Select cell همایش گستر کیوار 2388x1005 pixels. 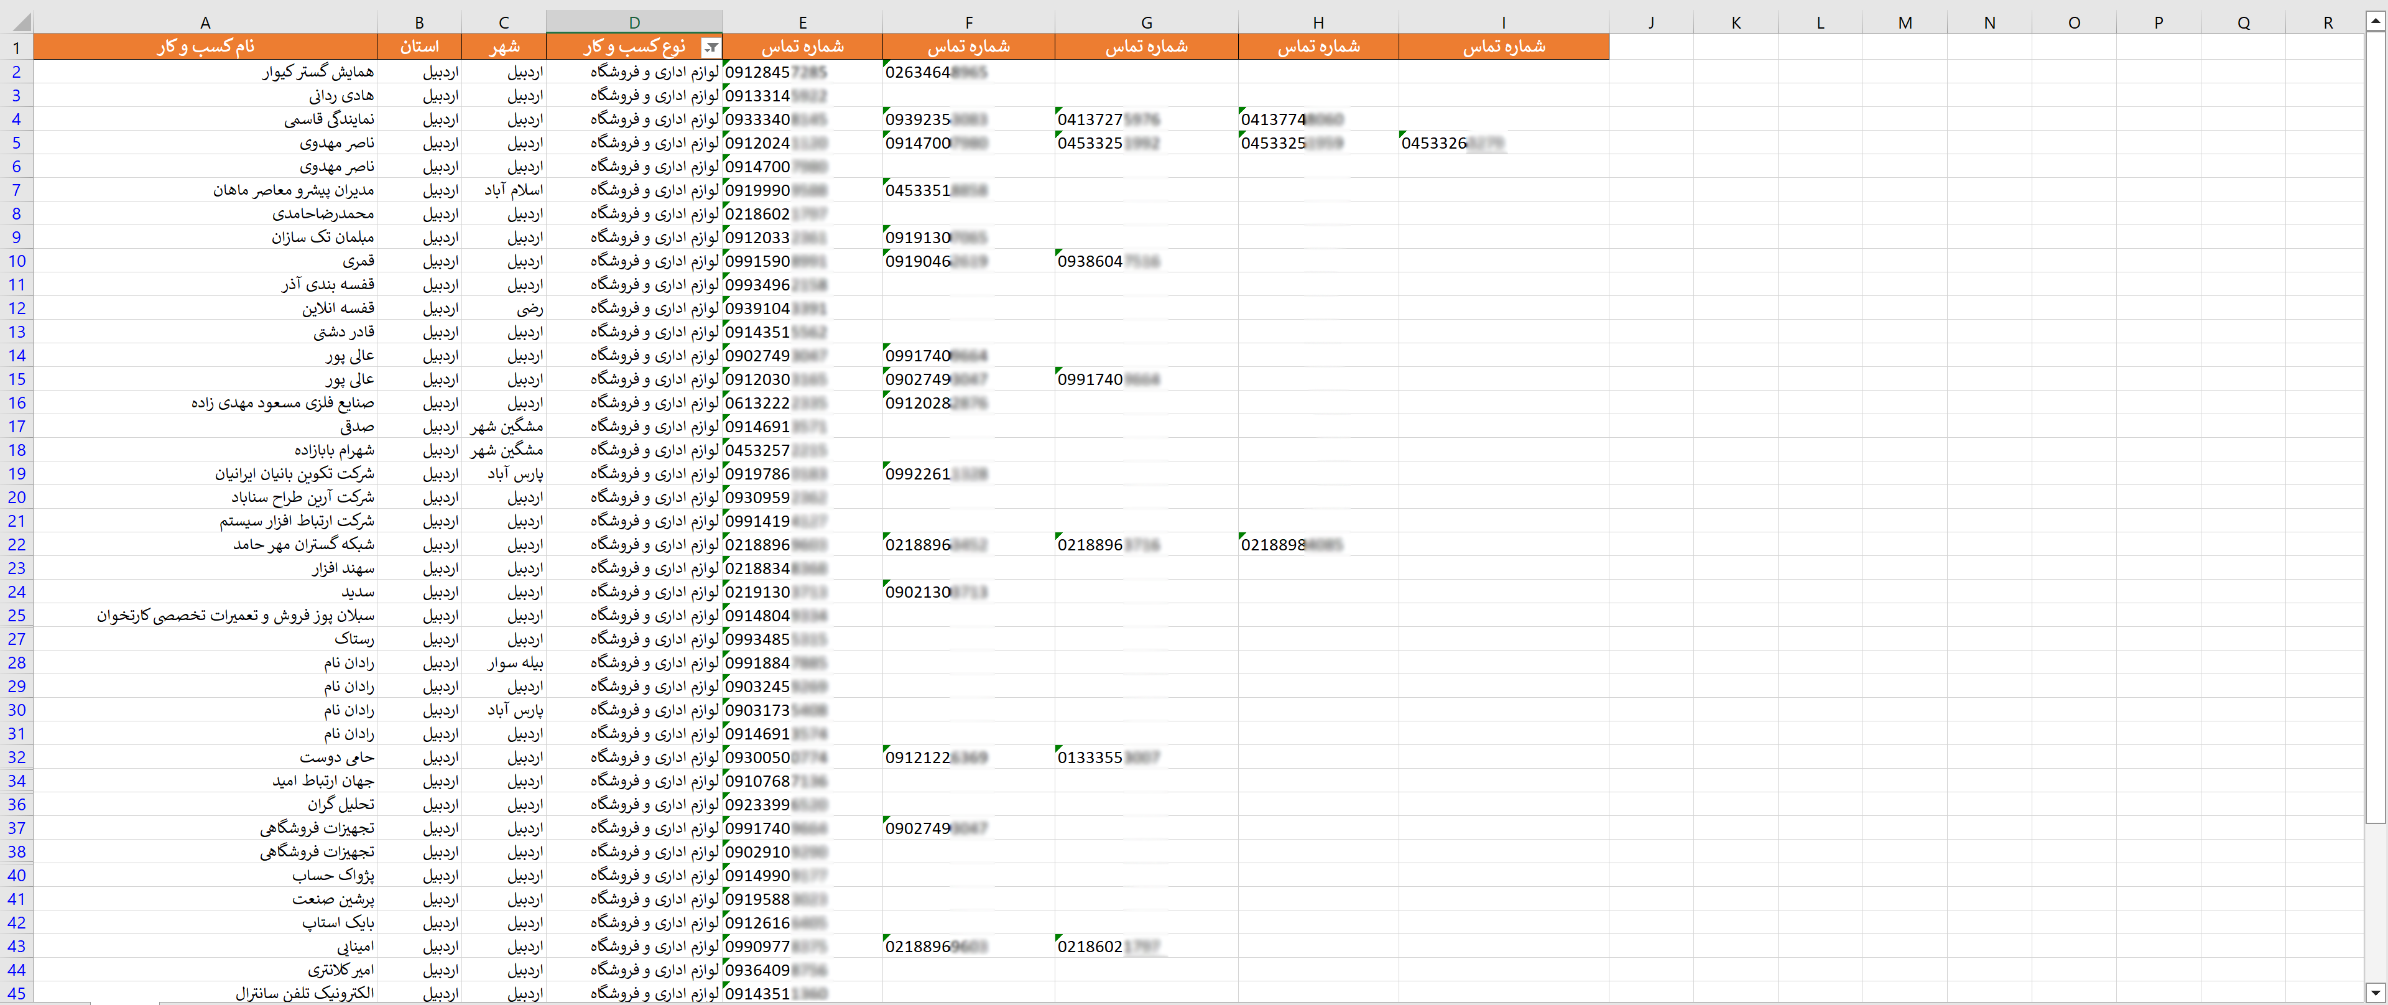pyautogui.click(x=205, y=72)
